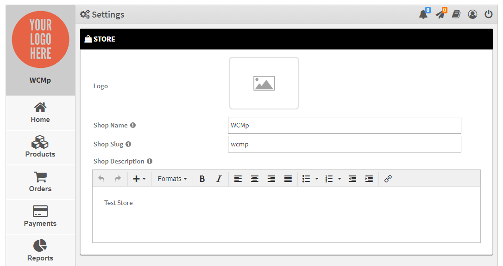Open the Orders sidebar menu
This screenshot has width=503, height=266.
(x=40, y=182)
